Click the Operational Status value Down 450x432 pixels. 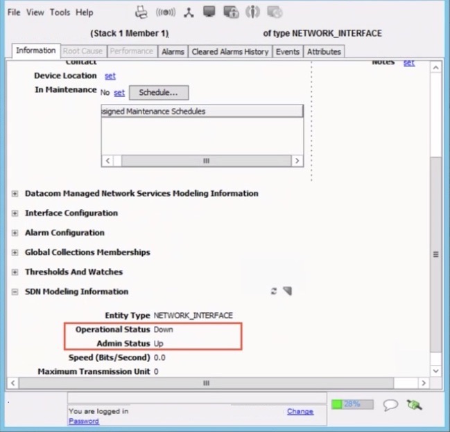[164, 330]
